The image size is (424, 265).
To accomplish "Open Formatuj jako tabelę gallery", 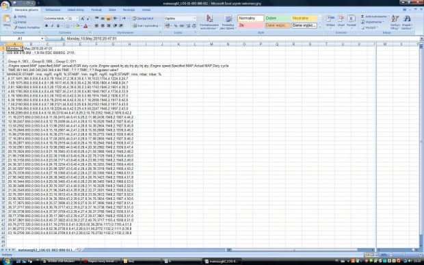I will 228,22.
